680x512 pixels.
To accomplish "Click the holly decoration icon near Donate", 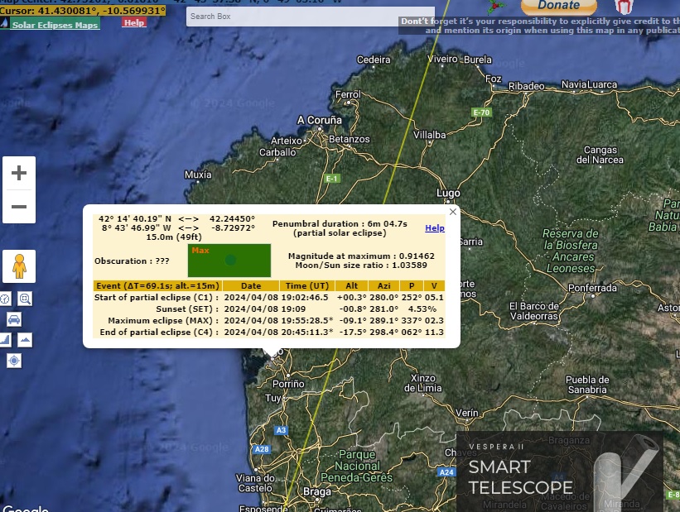I will pos(497,7).
